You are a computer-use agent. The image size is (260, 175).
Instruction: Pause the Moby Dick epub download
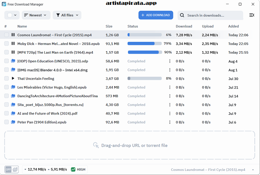click(13, 44)
